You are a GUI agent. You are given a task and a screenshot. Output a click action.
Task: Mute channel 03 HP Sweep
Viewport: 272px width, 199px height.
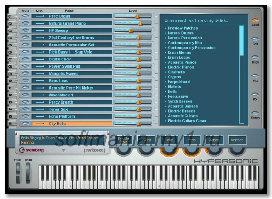[x=26, y=30]
